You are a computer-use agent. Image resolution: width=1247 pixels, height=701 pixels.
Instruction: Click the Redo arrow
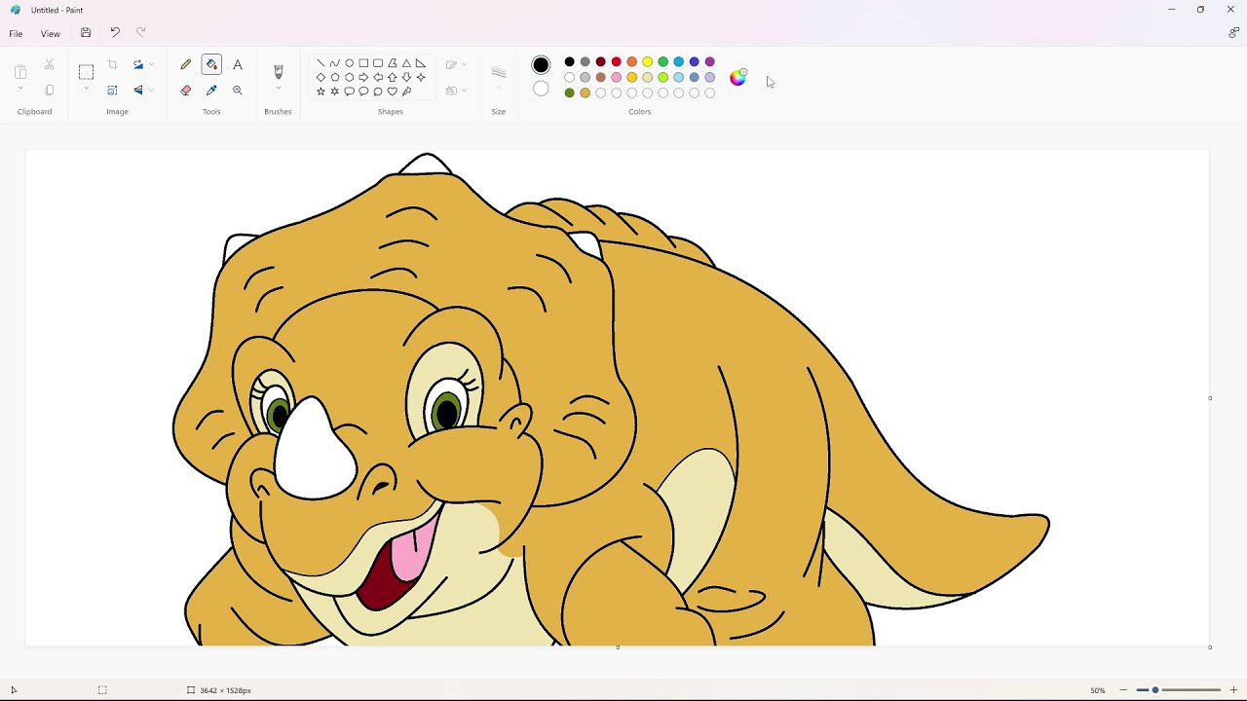click(x=140, y=33)
